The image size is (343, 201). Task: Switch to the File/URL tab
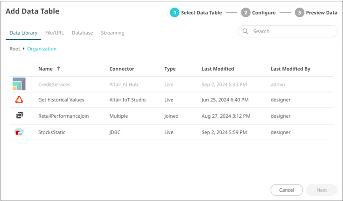(x=54, y=33)
